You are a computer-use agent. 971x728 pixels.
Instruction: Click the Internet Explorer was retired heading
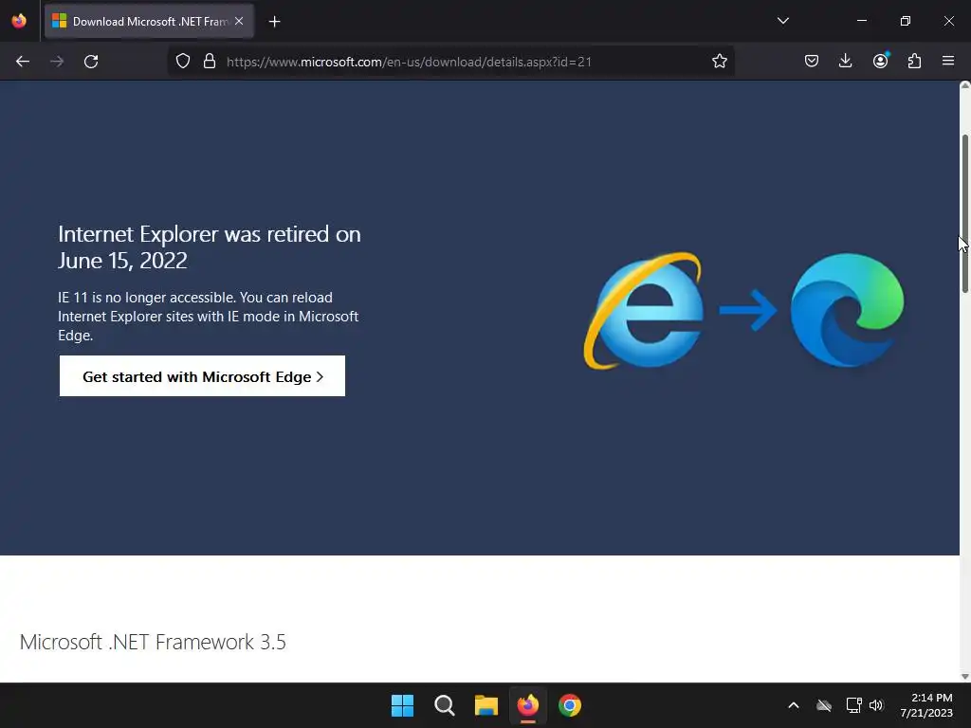click(x=210, y=247)
